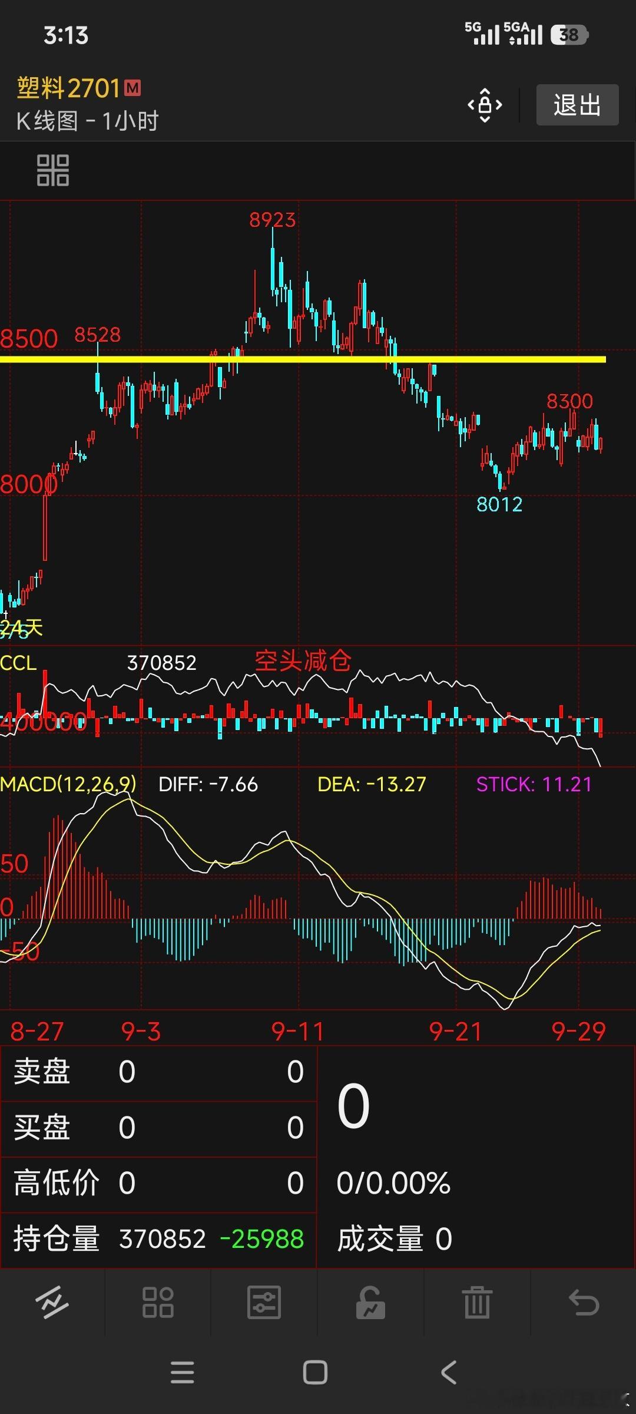Tap the 24天 label on the chart

tap(22, 627)
